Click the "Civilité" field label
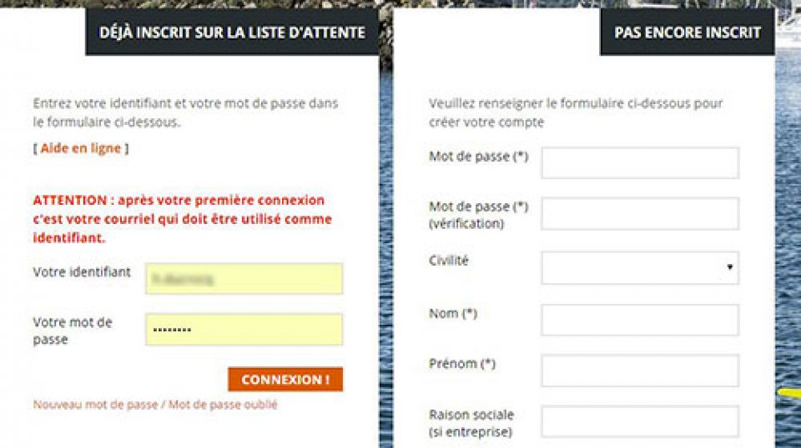The width and height of the screenshot is (801, 448). click(449, 260)
